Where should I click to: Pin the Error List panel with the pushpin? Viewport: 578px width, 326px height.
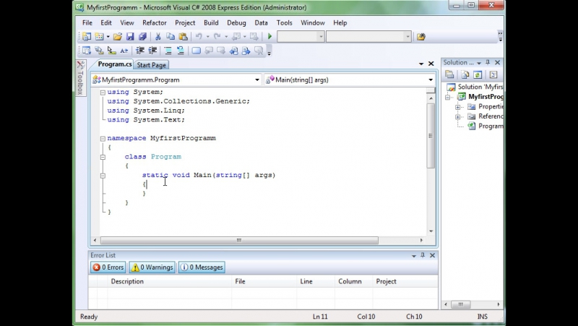coord(423,255)
